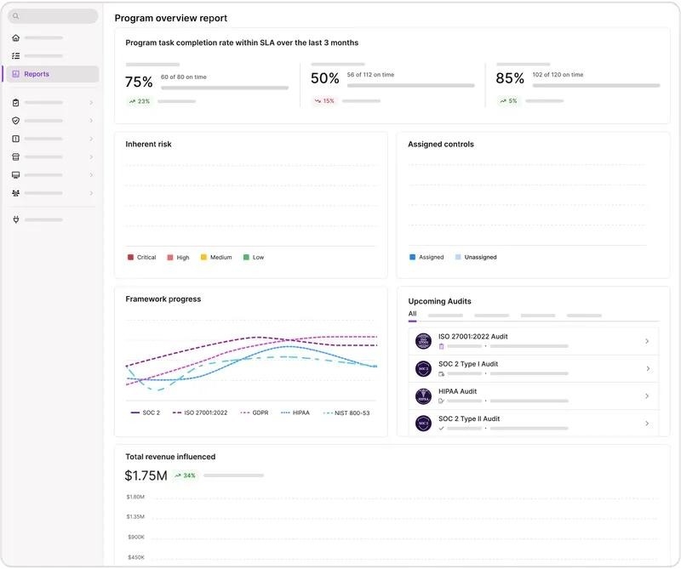Toggle the Critical legend in Inherent risk
Viewport: 681px width, 569px height.
click(141, 258)
